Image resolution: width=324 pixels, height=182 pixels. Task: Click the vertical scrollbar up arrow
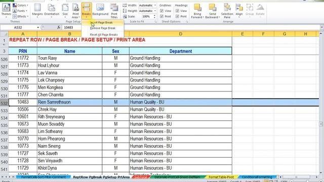[321, 33]
